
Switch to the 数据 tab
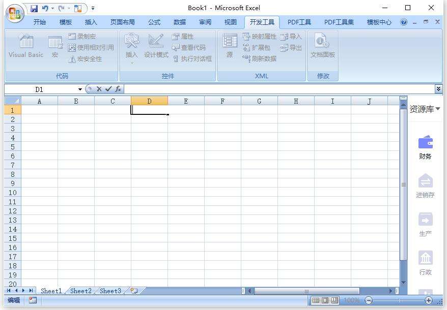coord(180,22)
